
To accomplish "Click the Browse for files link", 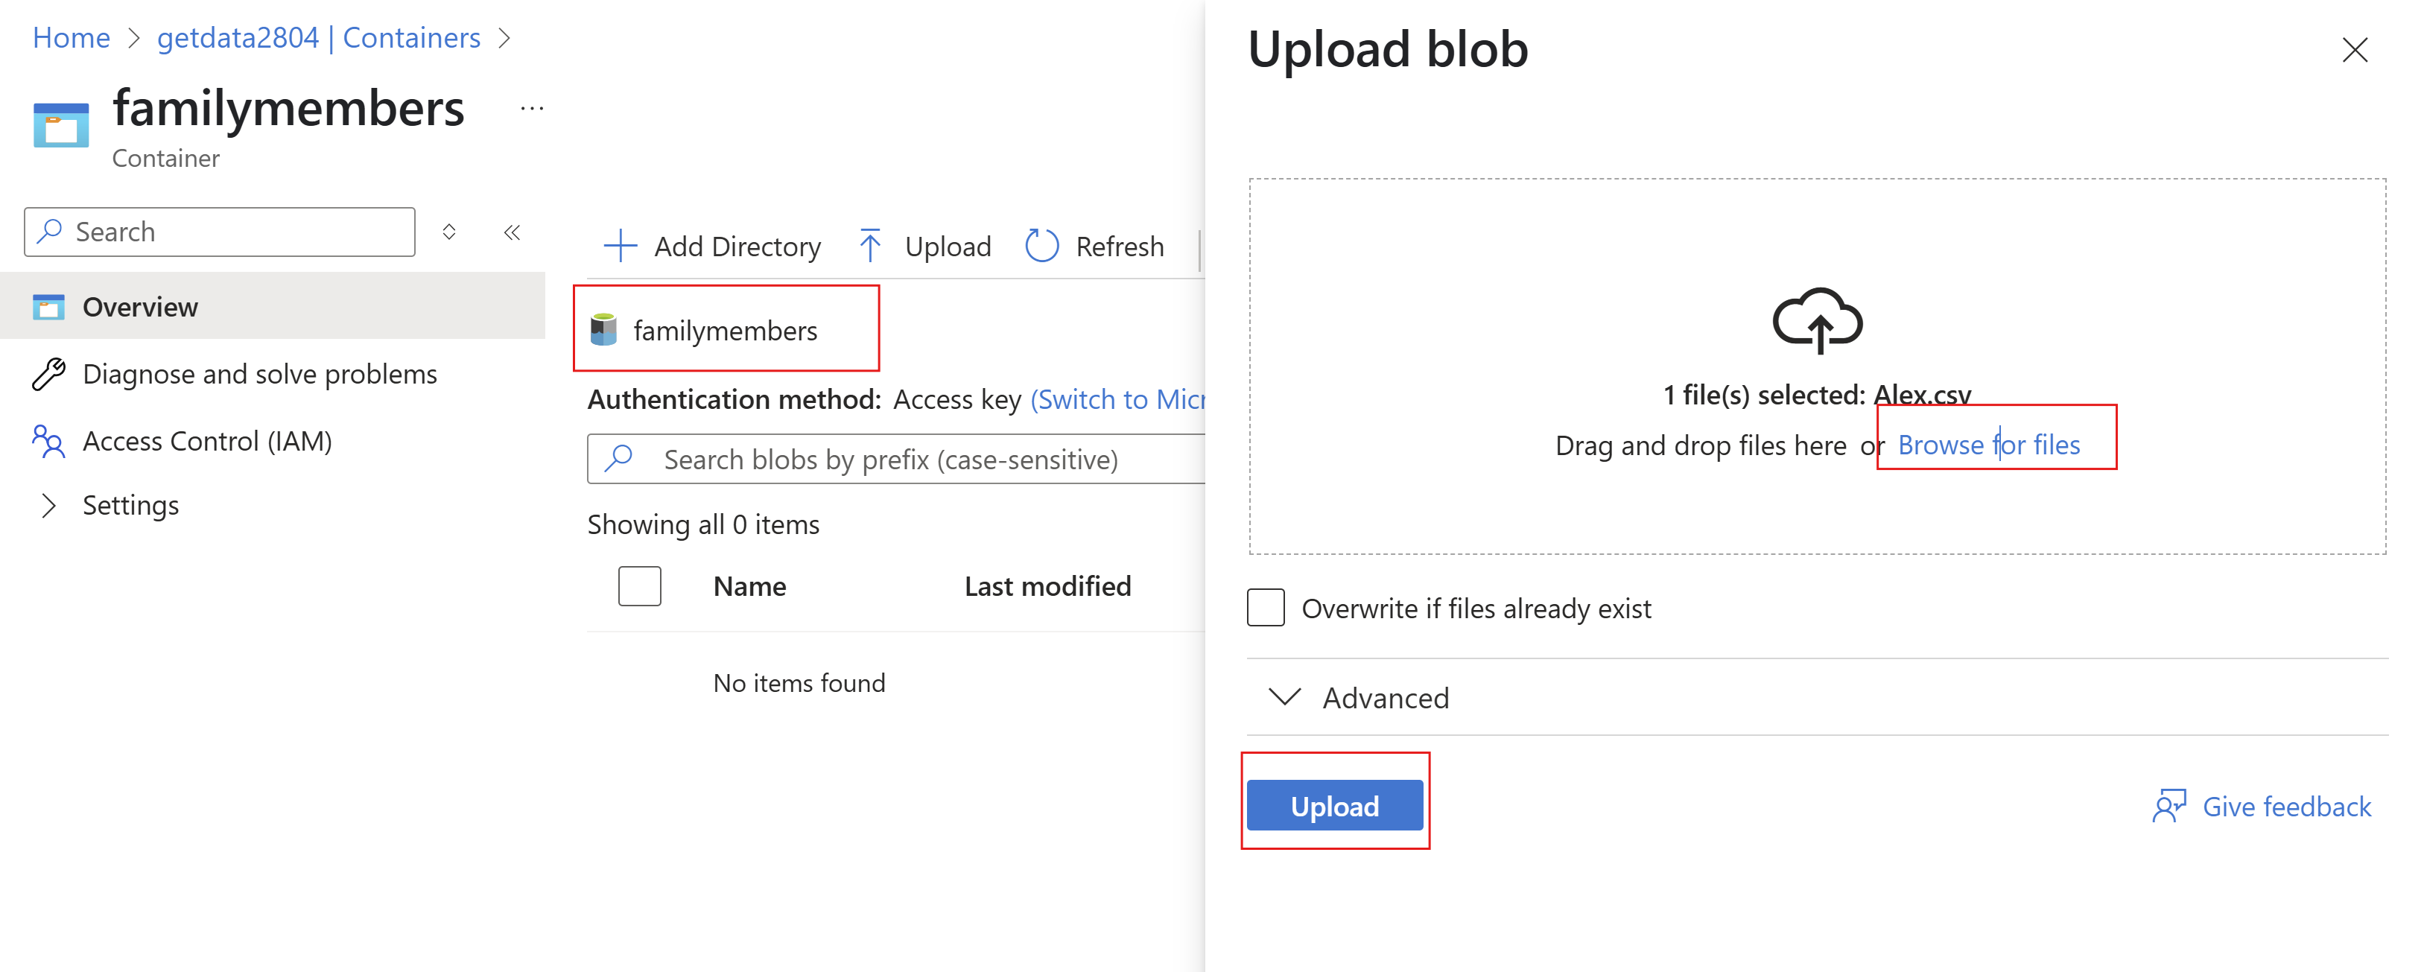I will pyautogui.click(x=1988, y=444).
